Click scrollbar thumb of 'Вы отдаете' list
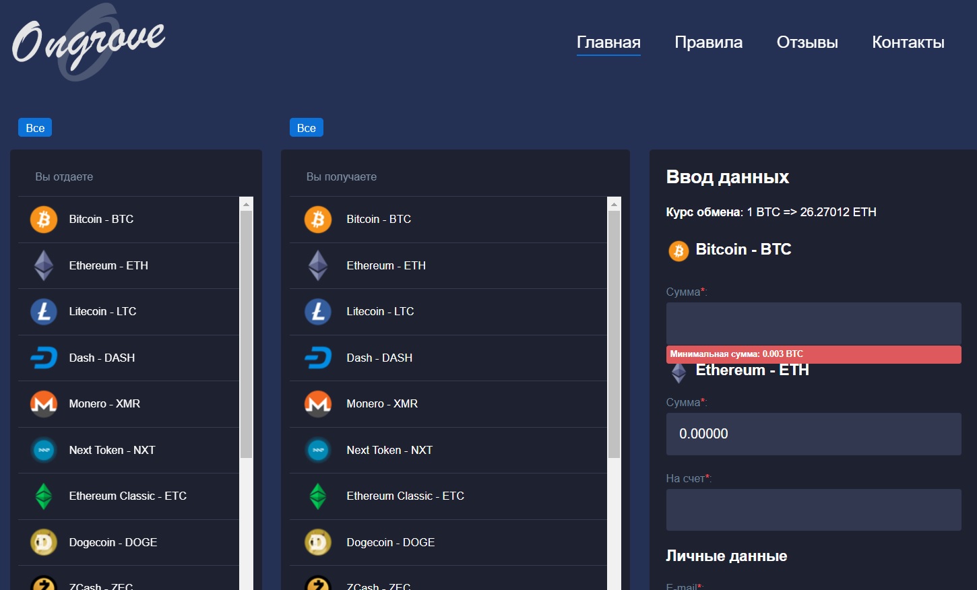 [247, 335]
